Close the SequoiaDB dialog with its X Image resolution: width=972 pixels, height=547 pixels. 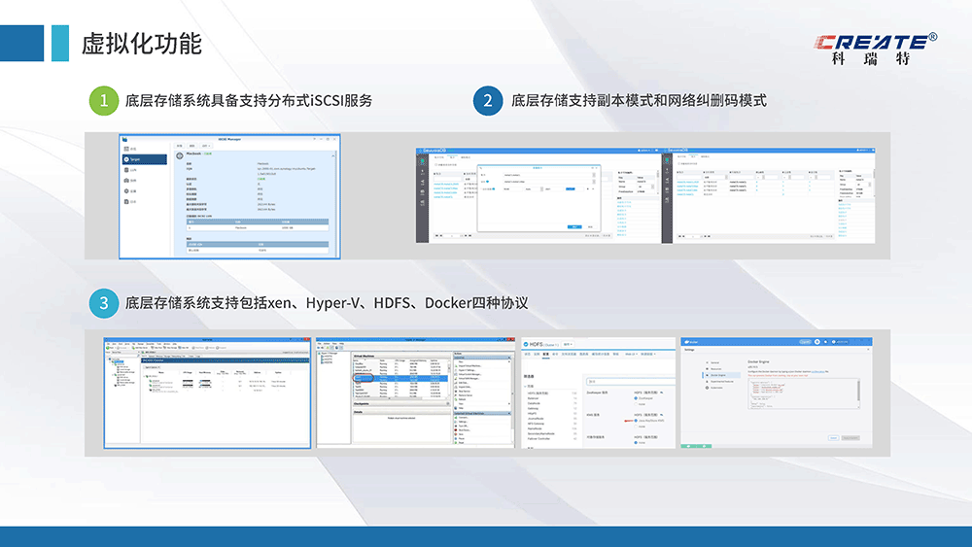(596, 168)
